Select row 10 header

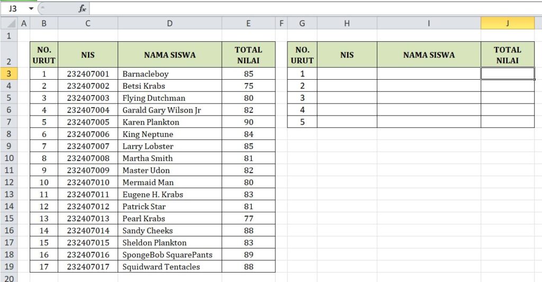9,158
